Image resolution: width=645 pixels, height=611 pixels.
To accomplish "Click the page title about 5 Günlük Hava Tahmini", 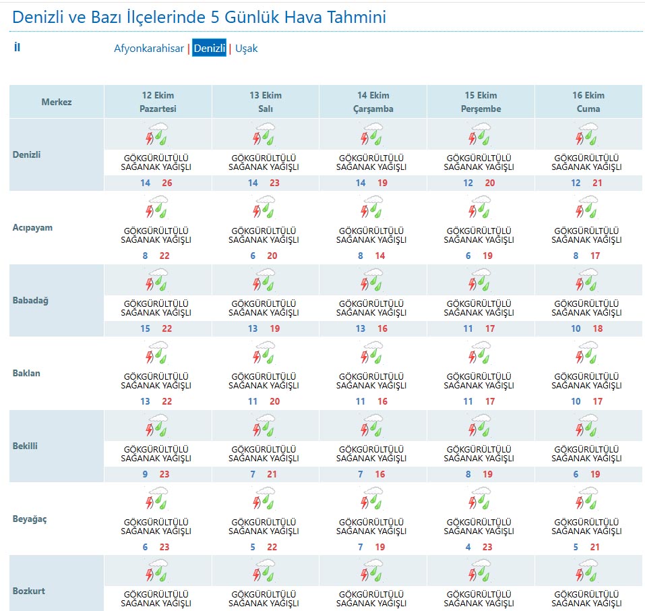I will pyautogui.click(x=199, y=18).
